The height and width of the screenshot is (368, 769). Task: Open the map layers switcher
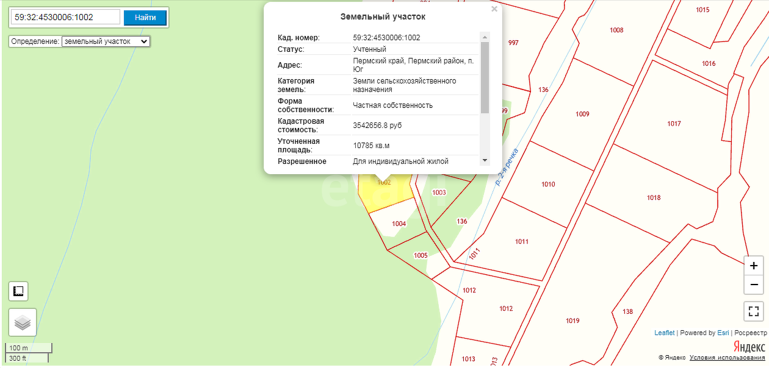point(23,322)
